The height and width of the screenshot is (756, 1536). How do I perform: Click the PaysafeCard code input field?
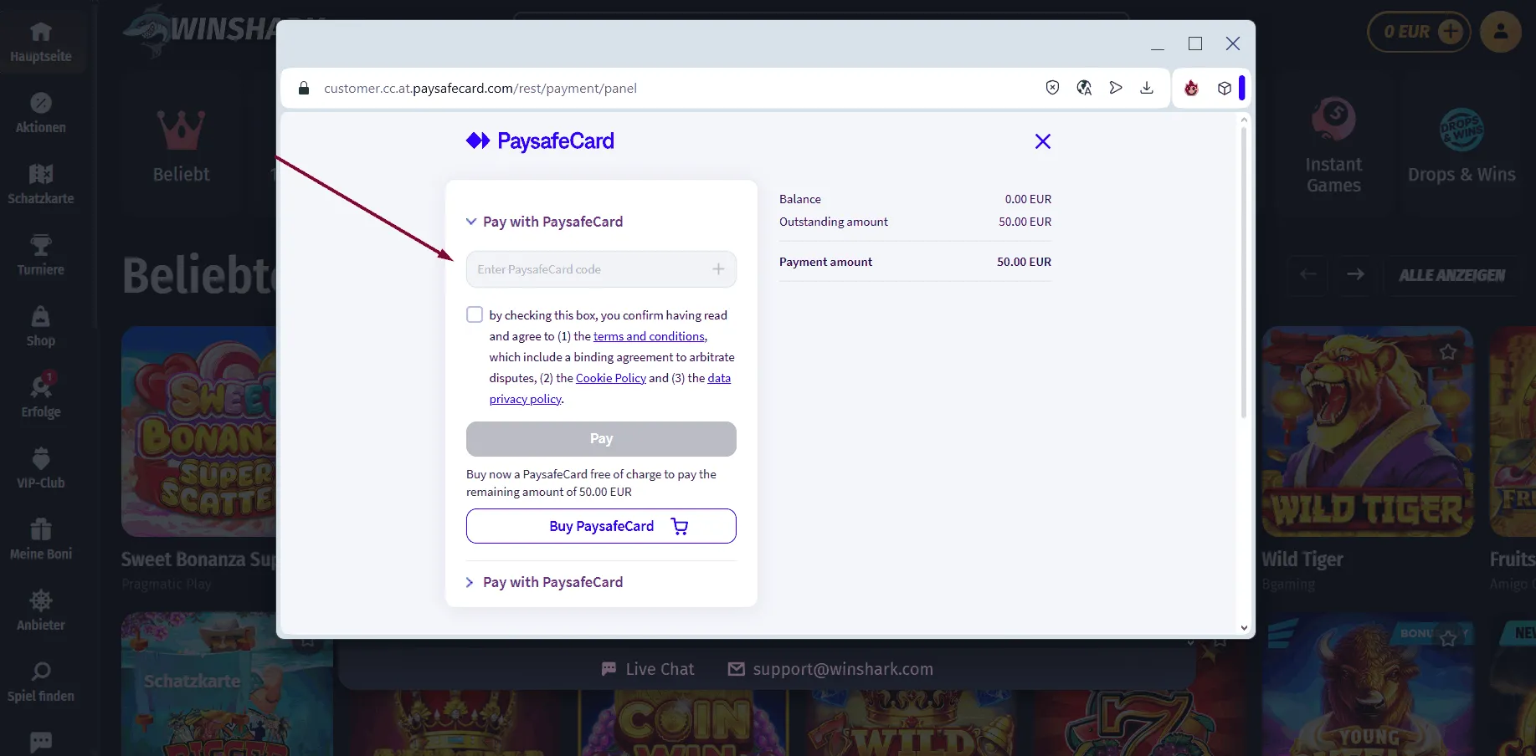click(x=601, y=269)
